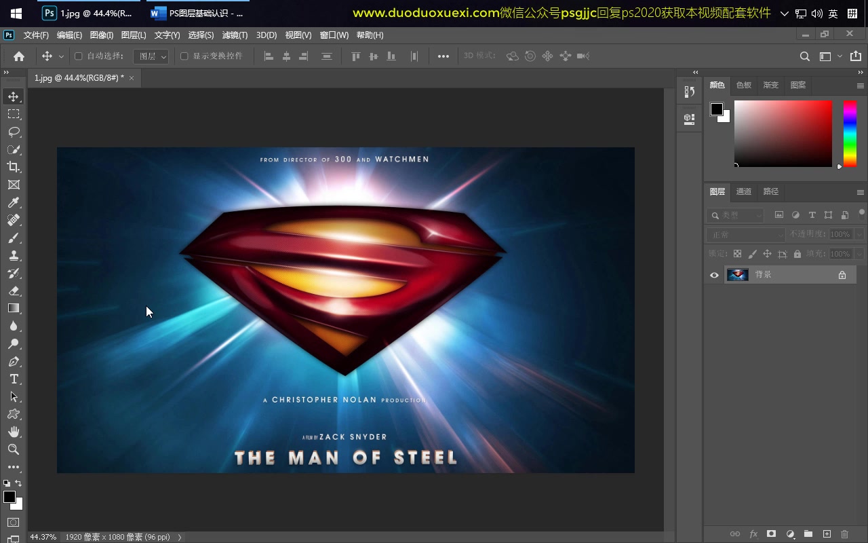Select the Crop tool
Image resolution: width=868 pixels, height=543 pixels.
click(14, 167)
